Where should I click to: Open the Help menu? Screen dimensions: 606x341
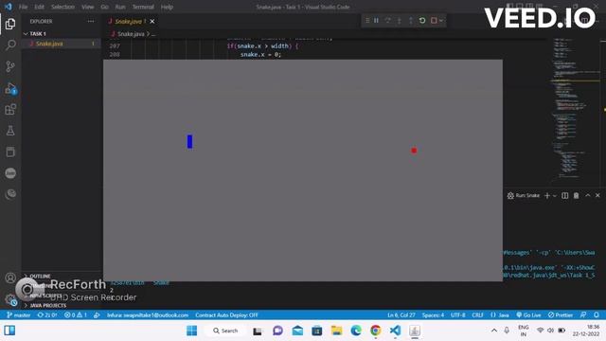(x=167, y=7)
